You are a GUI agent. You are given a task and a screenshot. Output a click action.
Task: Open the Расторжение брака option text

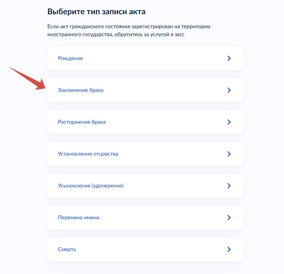click(82, 122)
